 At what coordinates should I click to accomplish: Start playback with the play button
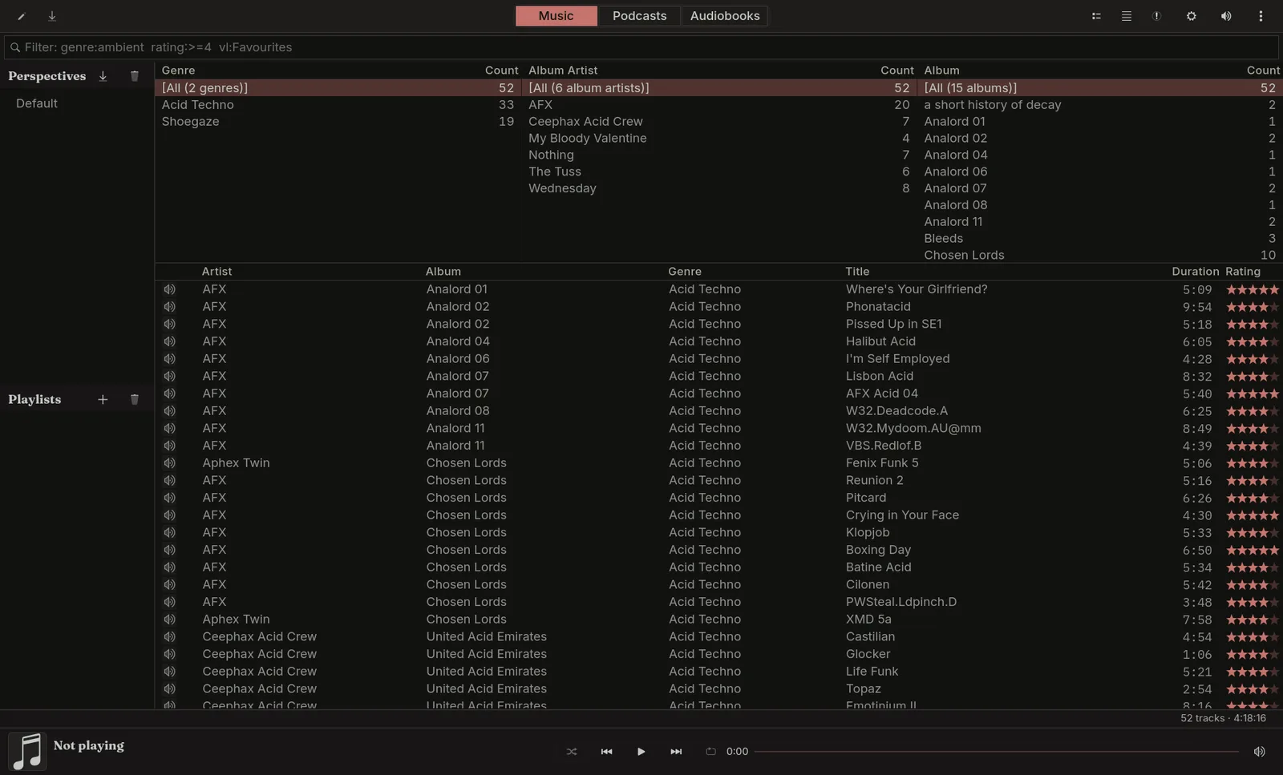tap(641, 752)
